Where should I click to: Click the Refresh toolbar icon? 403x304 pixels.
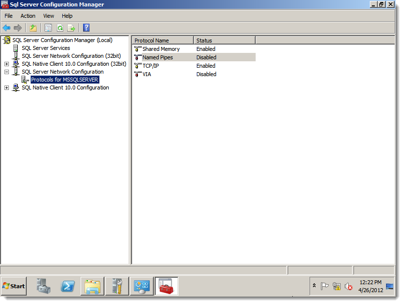tap(60, 28)
